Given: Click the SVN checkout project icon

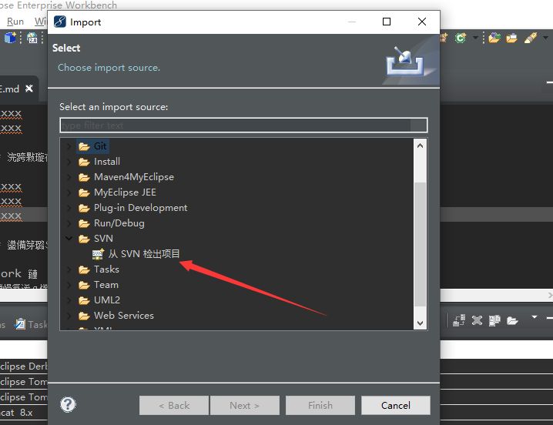Looking at the screenshot, I should click(x=98, y=254).
